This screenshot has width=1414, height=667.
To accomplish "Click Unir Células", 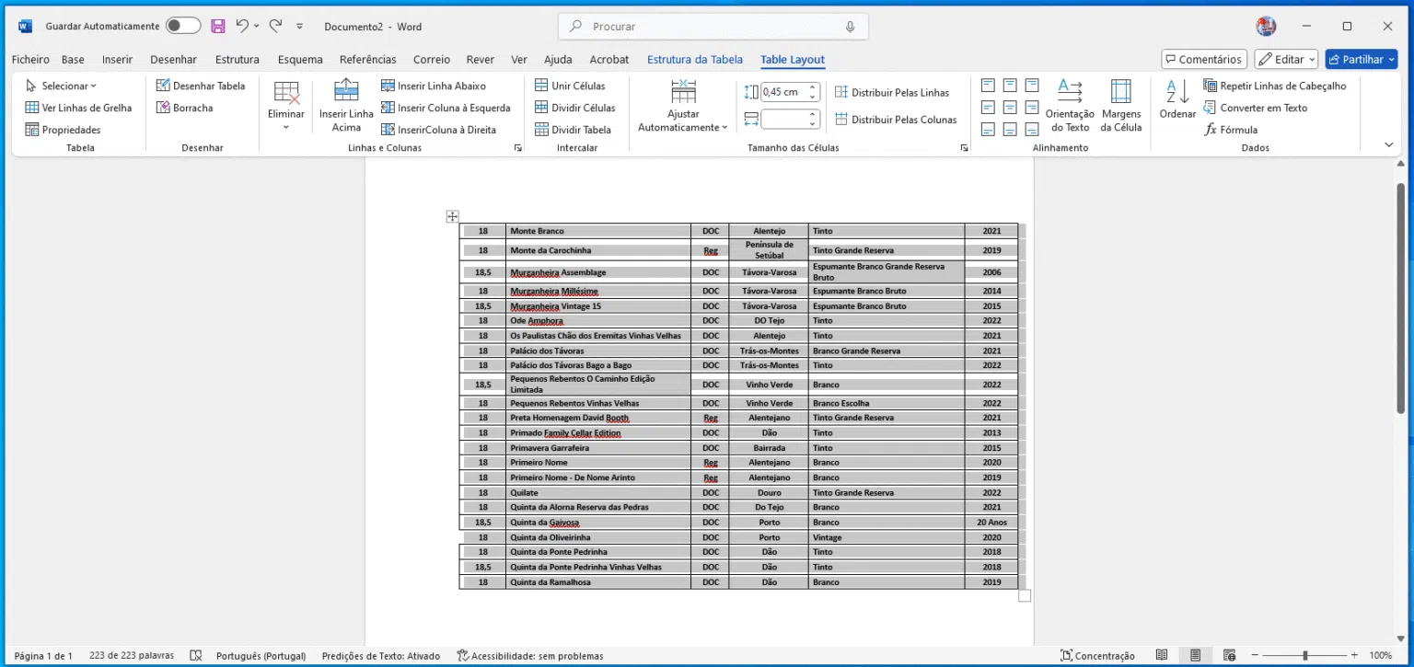I will (x=570, y=86).
